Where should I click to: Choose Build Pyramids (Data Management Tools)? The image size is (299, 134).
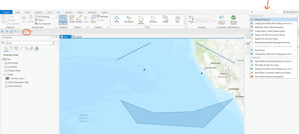pos(274,43)
